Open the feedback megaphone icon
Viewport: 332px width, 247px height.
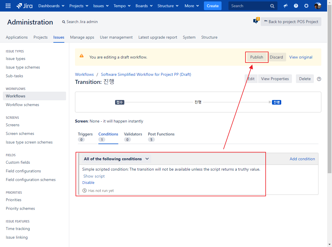pyautogui.click(x=286, y=6)
